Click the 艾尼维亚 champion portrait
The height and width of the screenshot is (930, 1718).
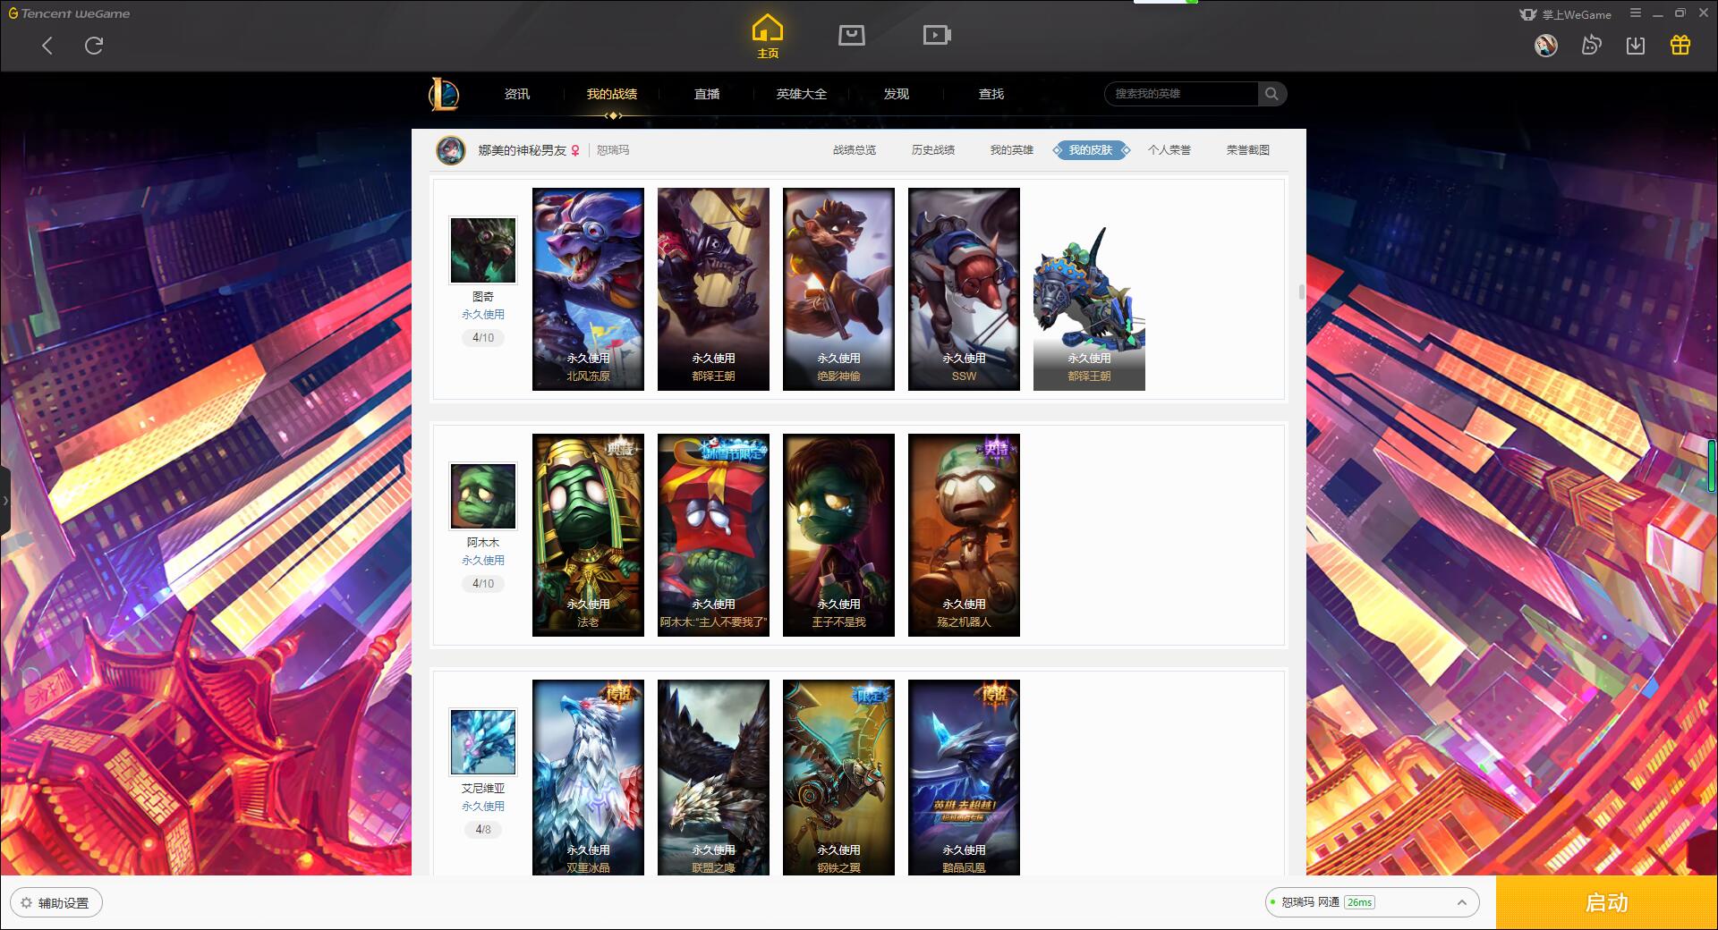pos(483,742)
